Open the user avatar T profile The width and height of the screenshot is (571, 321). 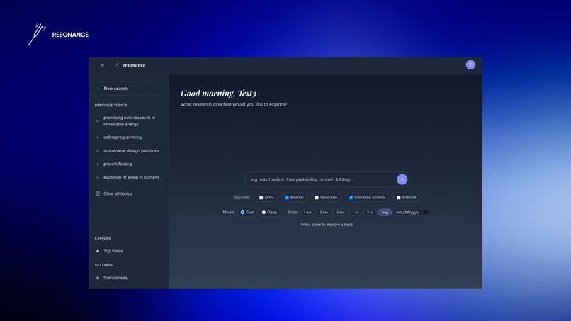tap(470, 65)
